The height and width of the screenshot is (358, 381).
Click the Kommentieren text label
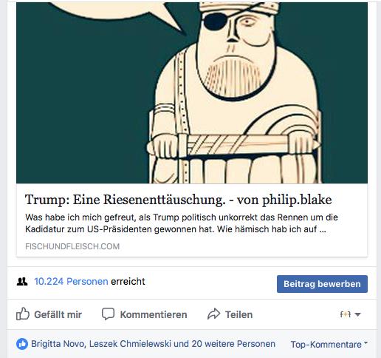pyautogui.click(x=154, y=314)
